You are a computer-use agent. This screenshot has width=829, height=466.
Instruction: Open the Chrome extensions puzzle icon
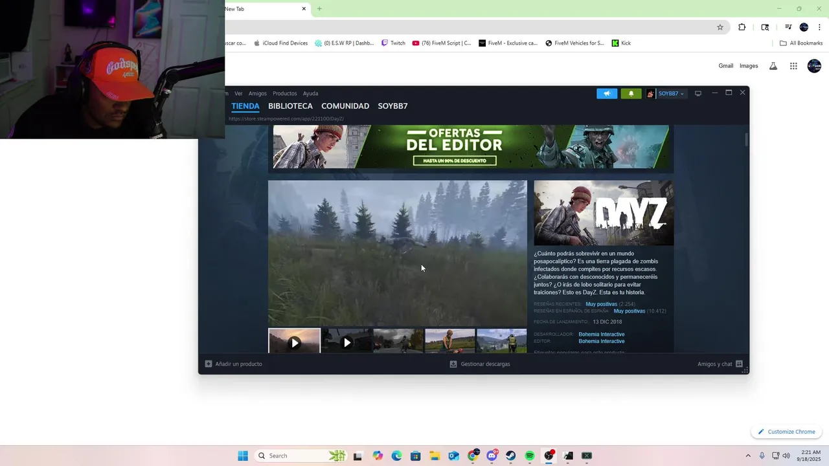pyautogui.click(x=742, y=27)
